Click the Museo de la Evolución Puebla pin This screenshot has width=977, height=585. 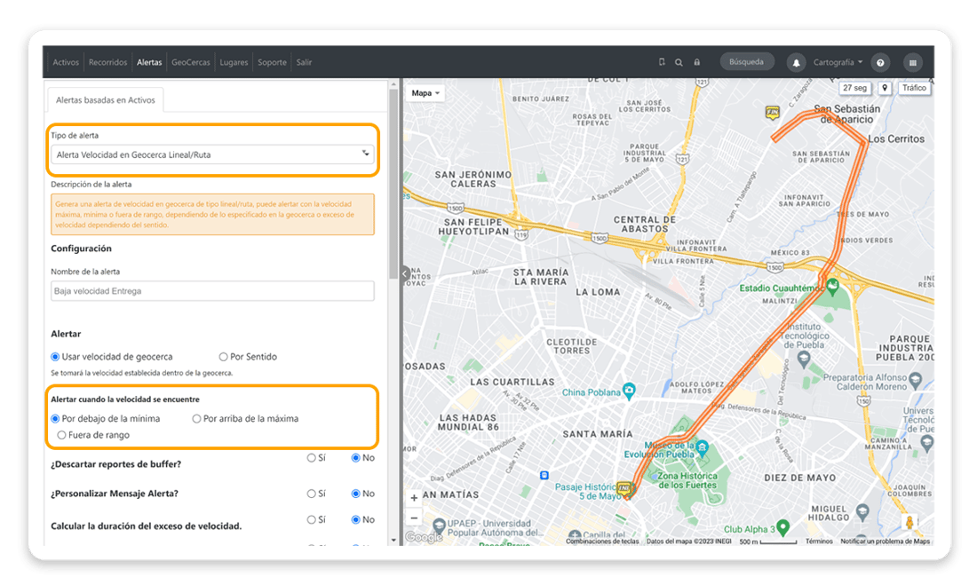703,447
